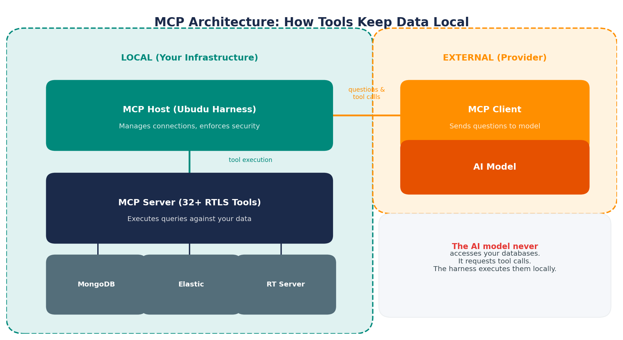Click the MCP Host (Ubudu Harness) box
The height and width of the screenshot is (340, 623).
click(x=189, y=115)
